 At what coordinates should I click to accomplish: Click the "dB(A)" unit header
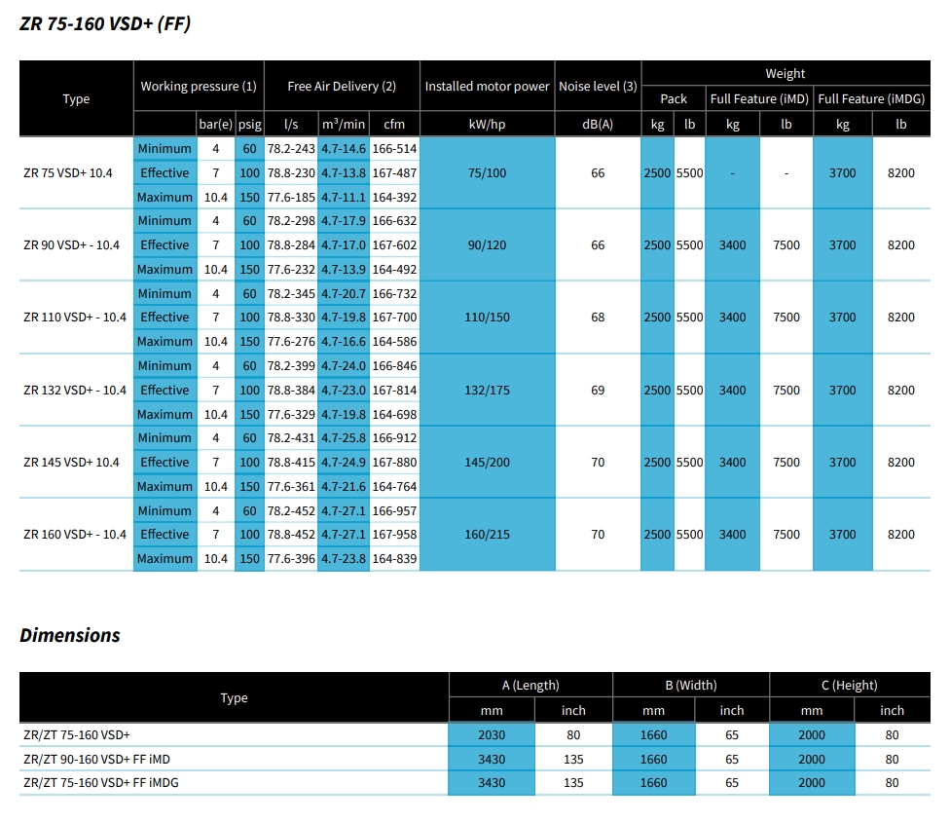(598, 125)
